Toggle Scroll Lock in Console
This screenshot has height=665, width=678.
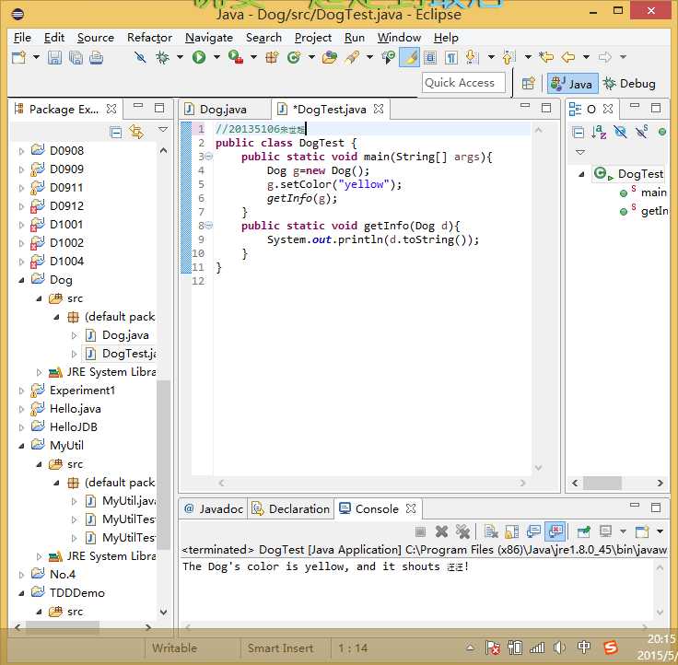point(512,531)
